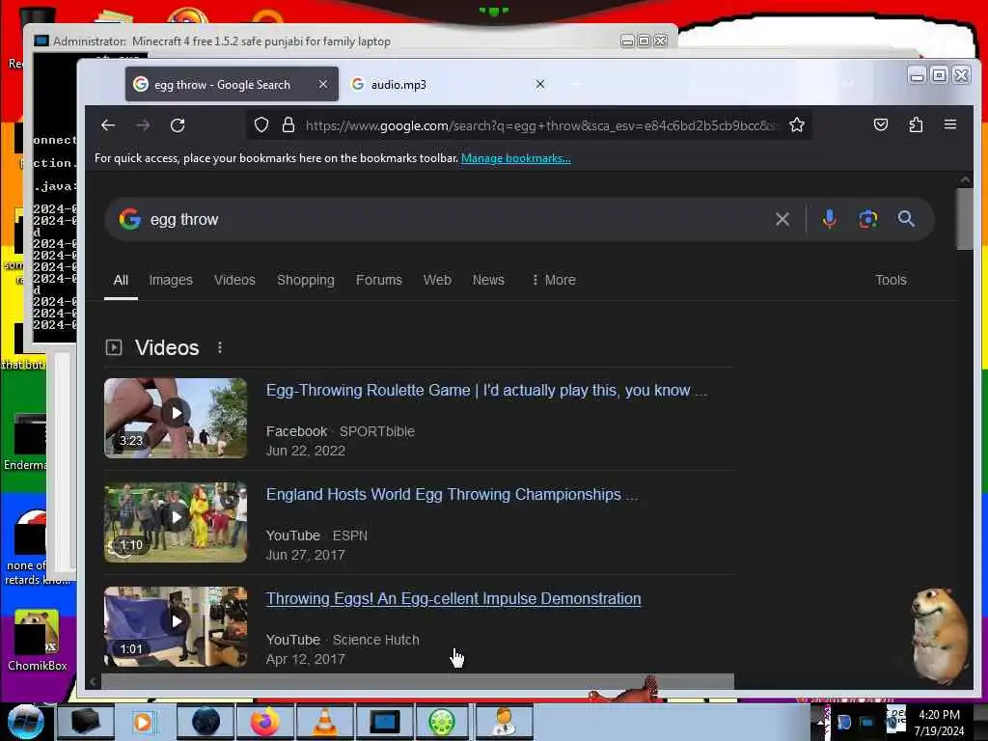
Task: Click the taskbar clock showing 4:20 PM
Action: coord(939,722)
